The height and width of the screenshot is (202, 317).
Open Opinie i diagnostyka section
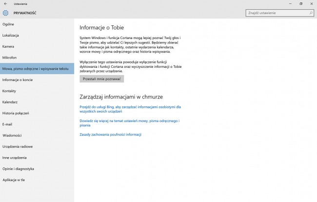(37, 169)
